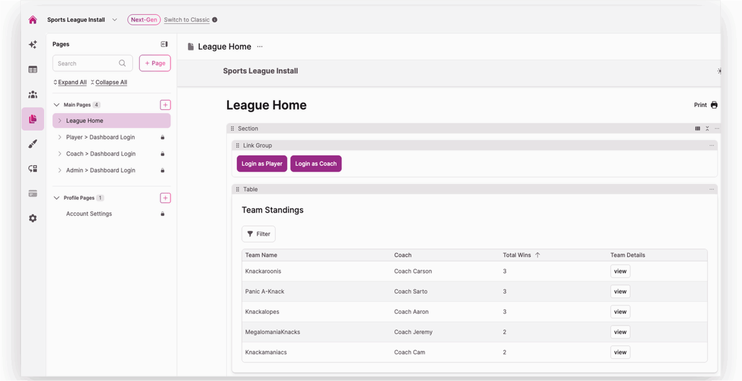The width and height of the screenshot is (742, 381).
Task: Open the paintbrush Theme icon
Action: pos(33,144)
